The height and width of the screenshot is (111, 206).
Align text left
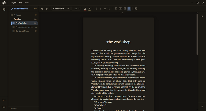pyautogui.click(x=116, y=9)
